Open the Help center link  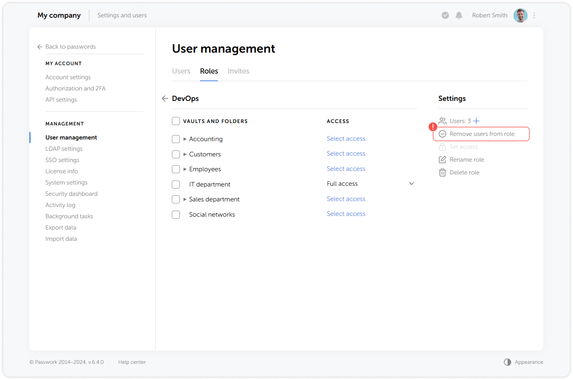pyautogui.click(x=132, y=362)
